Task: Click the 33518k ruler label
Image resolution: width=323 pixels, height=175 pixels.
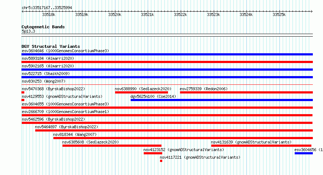Action: pyautogui.click(x=49, y=14)
